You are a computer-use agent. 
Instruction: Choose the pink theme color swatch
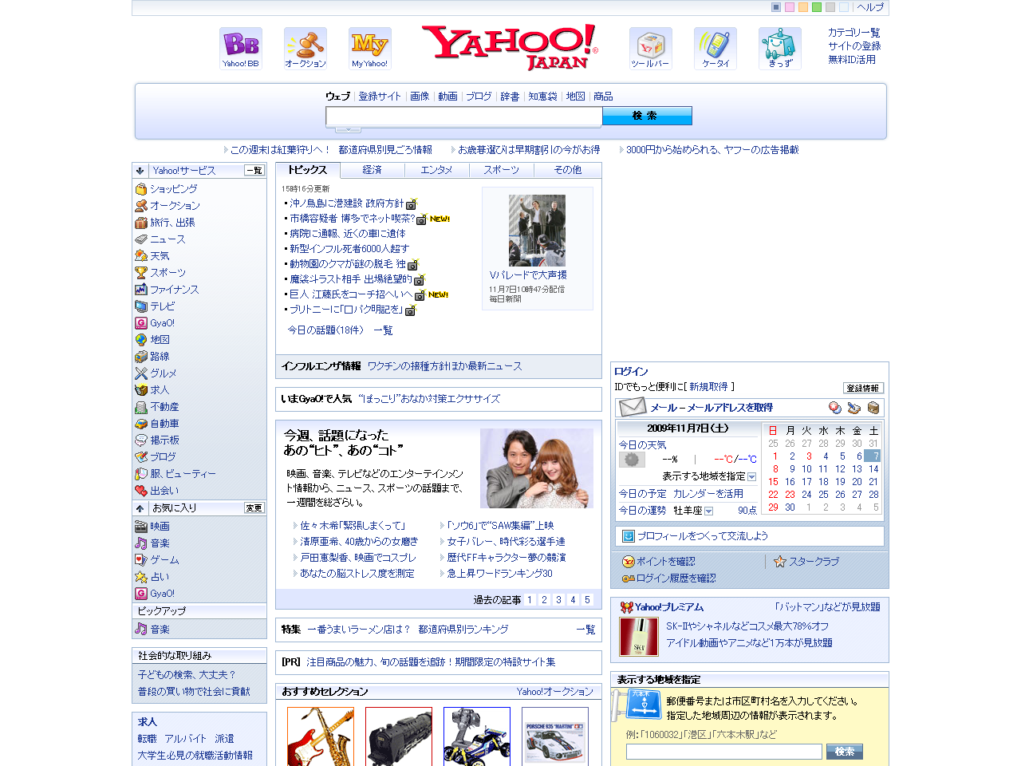point(790,7)
